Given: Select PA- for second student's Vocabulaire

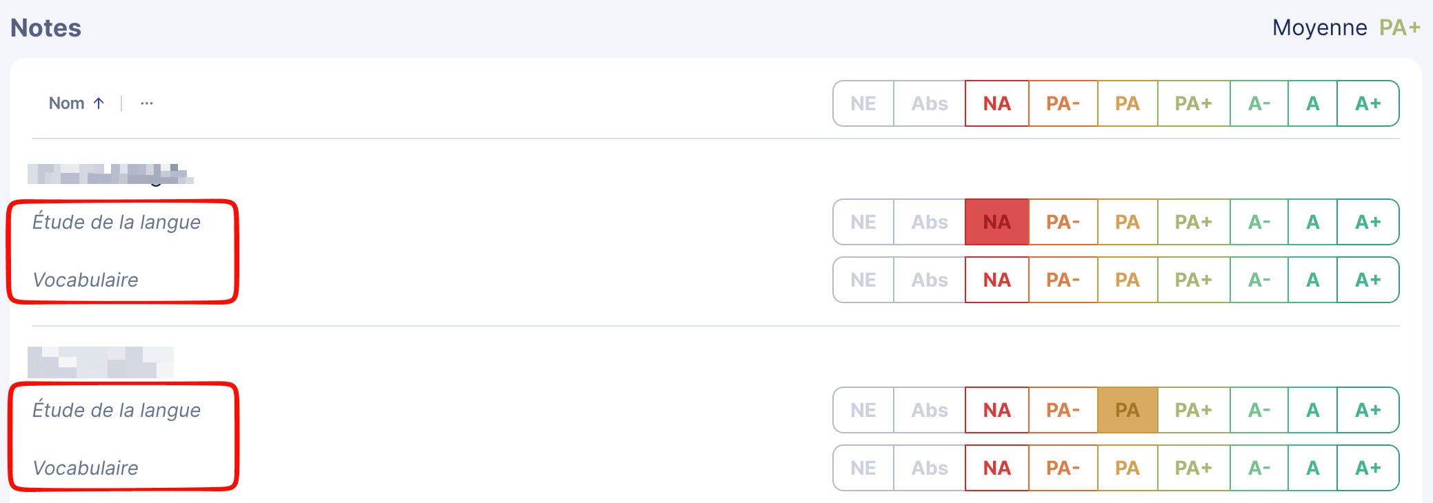Looking at the screenshot, I should (x=1063, y=468).
